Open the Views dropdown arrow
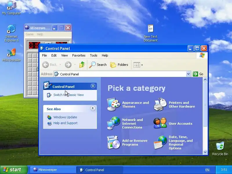 tap(142, 65)
